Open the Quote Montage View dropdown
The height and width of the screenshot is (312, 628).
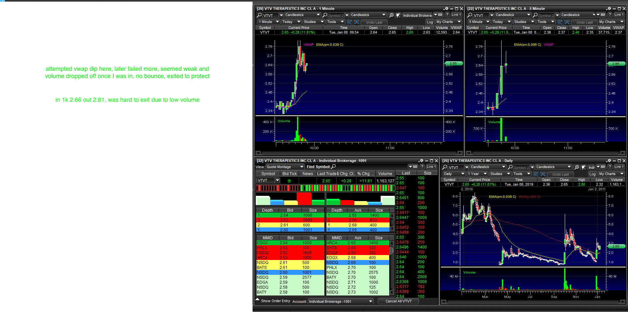tap(285, 167)
